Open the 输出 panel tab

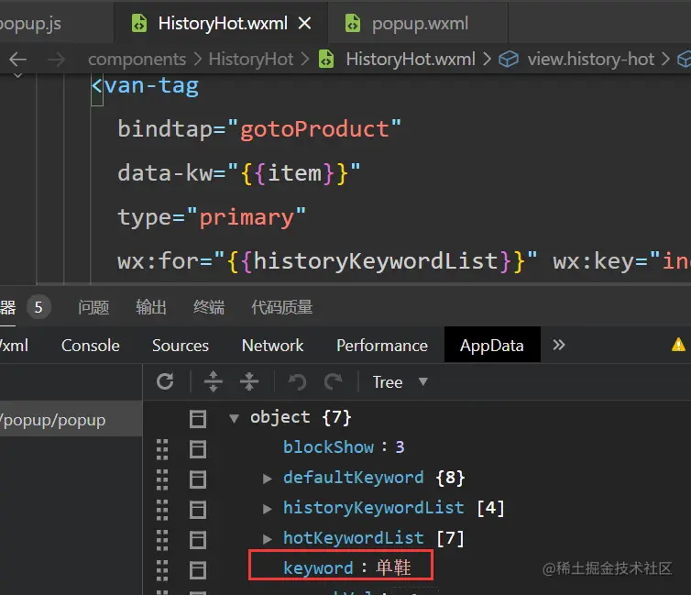click(151, 307)
